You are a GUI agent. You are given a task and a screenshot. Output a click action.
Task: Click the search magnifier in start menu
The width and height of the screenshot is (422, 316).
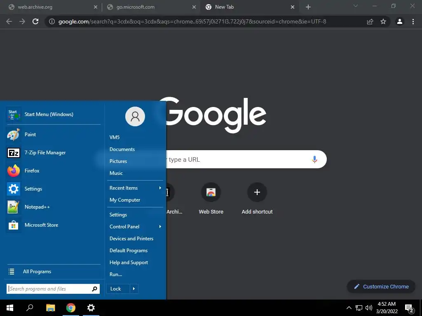[94, 289]
